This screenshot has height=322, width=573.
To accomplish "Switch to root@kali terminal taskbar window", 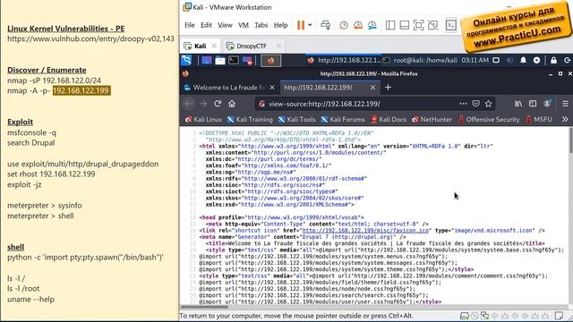I will 420,60.
